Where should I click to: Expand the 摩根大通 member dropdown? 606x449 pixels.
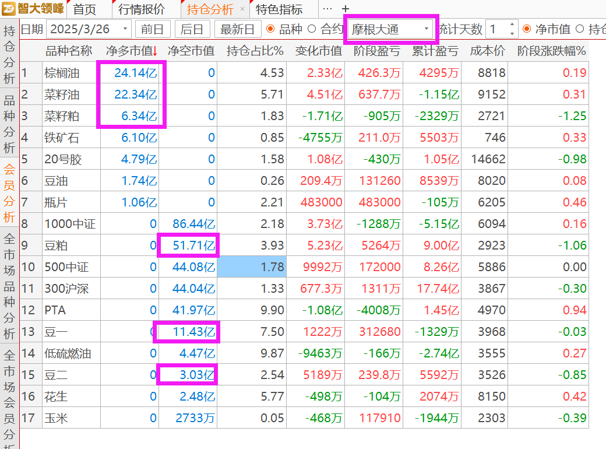[427, 29]
